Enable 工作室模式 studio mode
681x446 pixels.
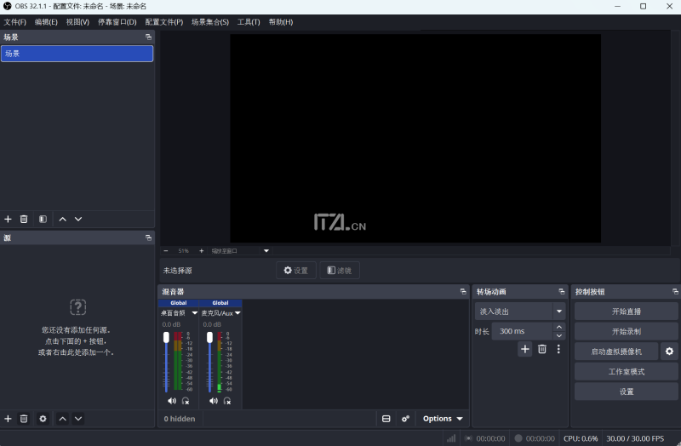click(x=627, y=371)
